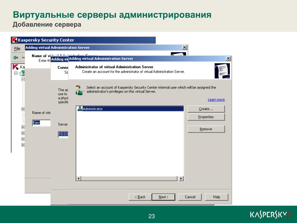Click the Create... button

(206, 109)
